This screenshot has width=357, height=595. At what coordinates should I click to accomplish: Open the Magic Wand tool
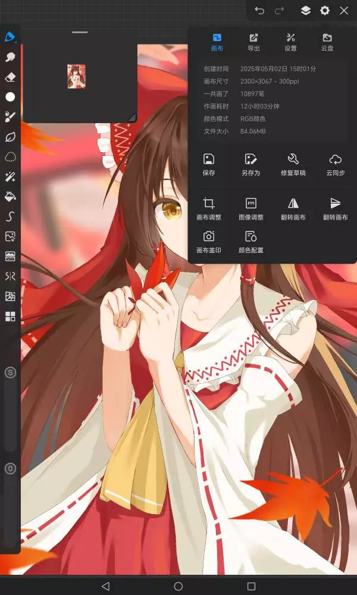[10, 177]
